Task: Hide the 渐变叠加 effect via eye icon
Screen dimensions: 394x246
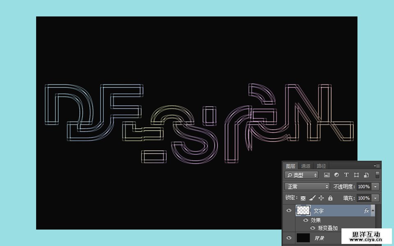Action: pos(313,228)
